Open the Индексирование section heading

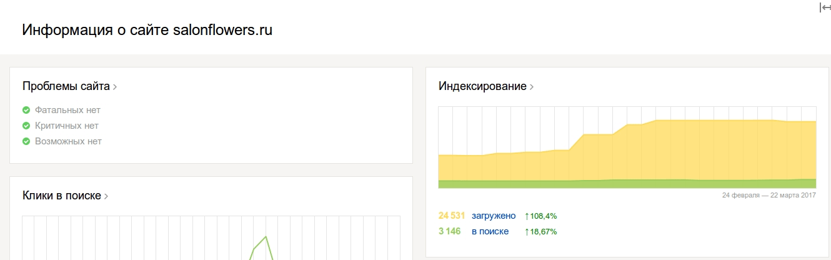tap(482, 86)
